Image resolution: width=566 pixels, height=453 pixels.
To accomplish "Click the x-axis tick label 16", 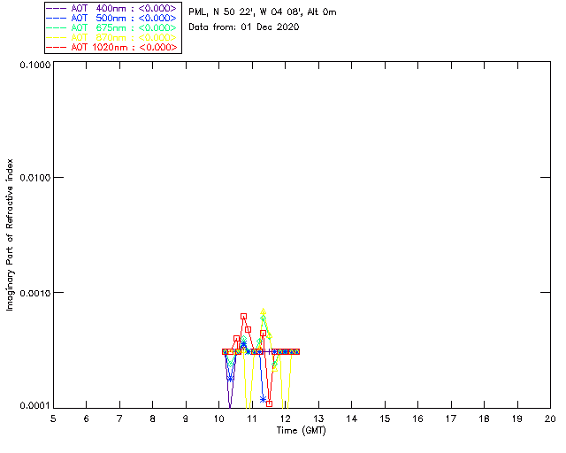I will pos(417,418).
